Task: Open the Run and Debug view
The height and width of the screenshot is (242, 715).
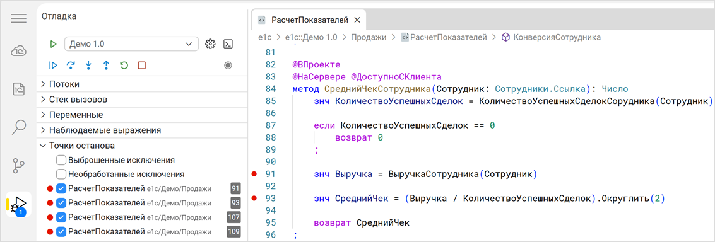Action: (x=19, y=204)
